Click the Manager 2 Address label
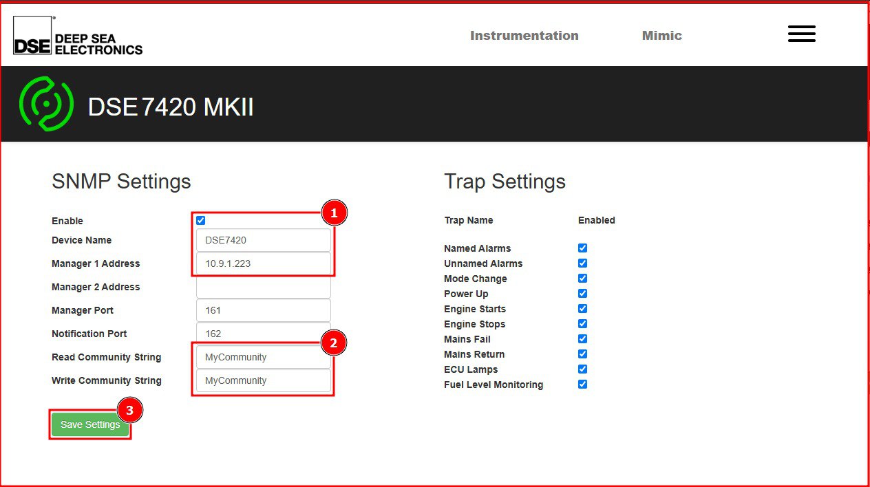This screenshot has width=870, height=487. tap(96, 287)
